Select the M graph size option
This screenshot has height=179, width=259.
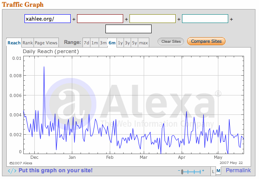click(218, 171)
